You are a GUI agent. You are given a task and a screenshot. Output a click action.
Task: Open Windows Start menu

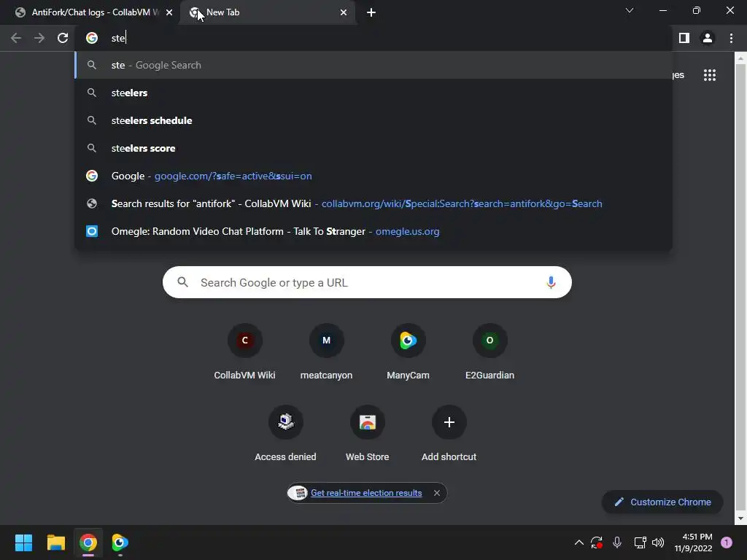(x=23, y=542)
